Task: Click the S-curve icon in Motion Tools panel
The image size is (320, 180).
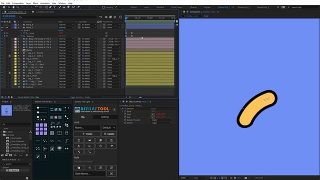Action: pyautogui.click(x=66, y=140)
